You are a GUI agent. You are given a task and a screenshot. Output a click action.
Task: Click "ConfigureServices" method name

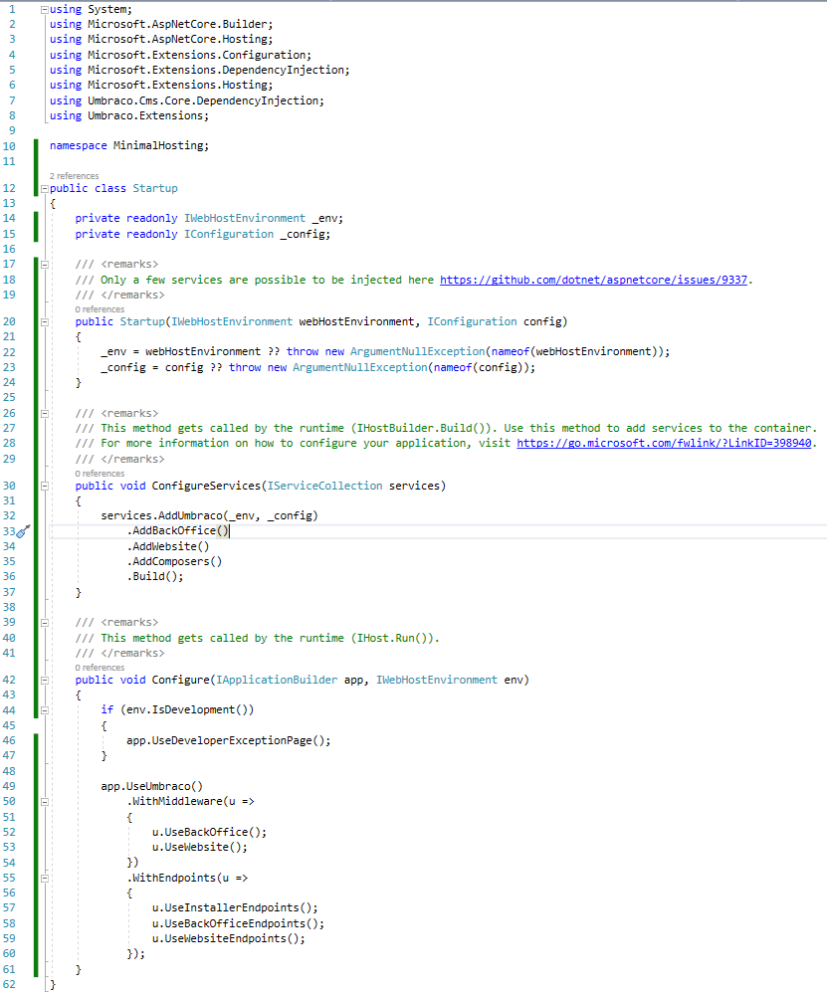click(206, 486)
